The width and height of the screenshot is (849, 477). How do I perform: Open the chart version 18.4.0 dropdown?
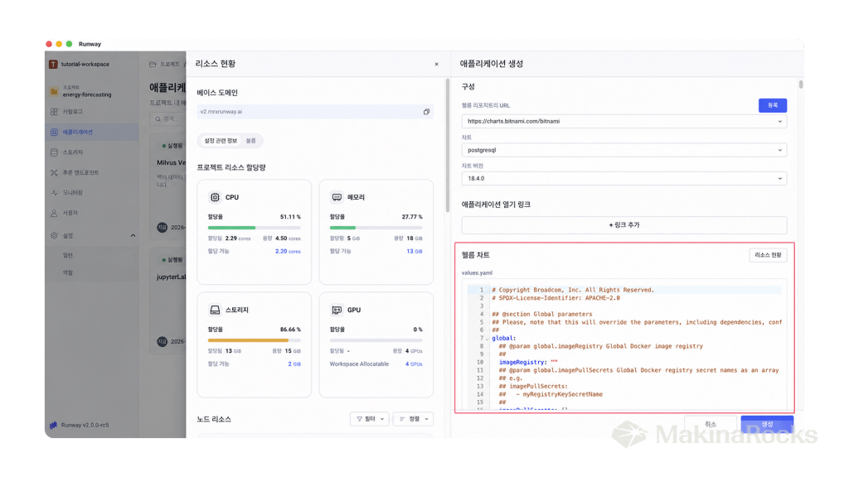click(623, 179)
